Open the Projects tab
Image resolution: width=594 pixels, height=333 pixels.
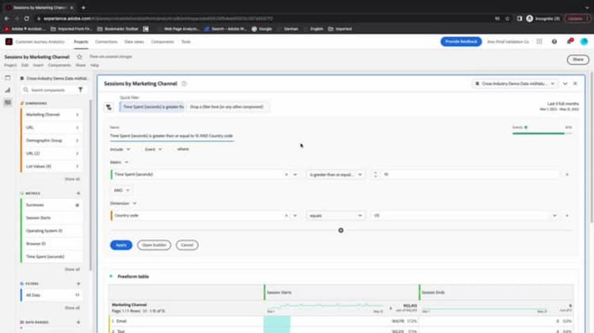(81, 42)
